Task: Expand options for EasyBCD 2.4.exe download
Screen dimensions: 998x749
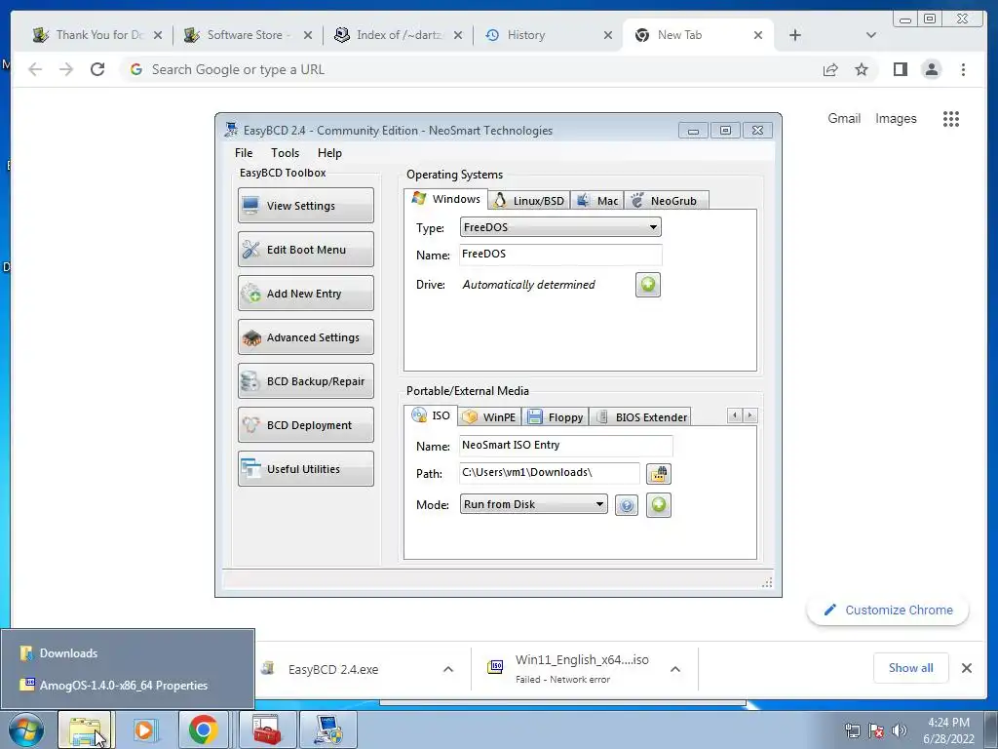Action: (x=448, y=669)
